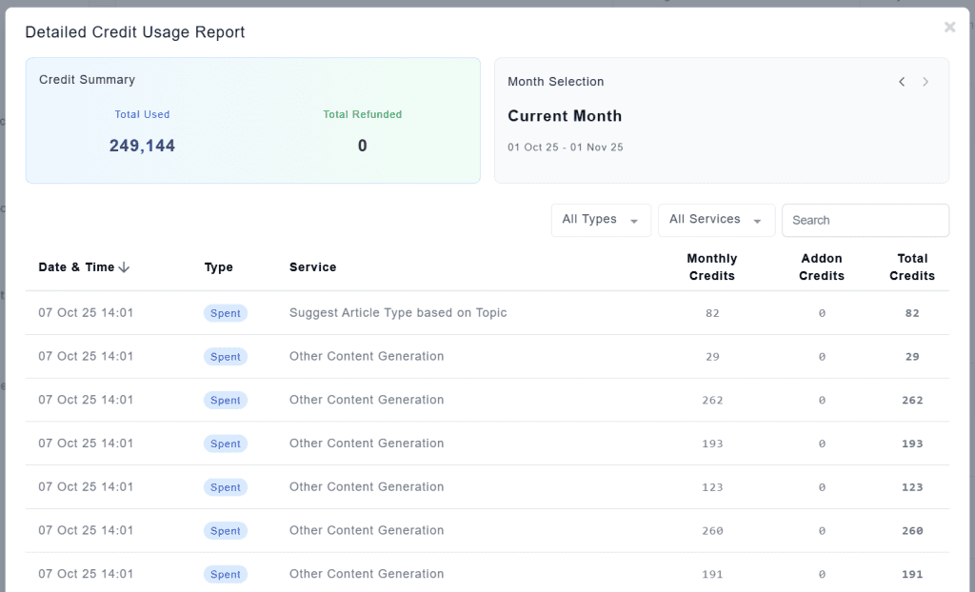Click the Total Refunded label
Screen dimensions: 975x592
point(362,114)
